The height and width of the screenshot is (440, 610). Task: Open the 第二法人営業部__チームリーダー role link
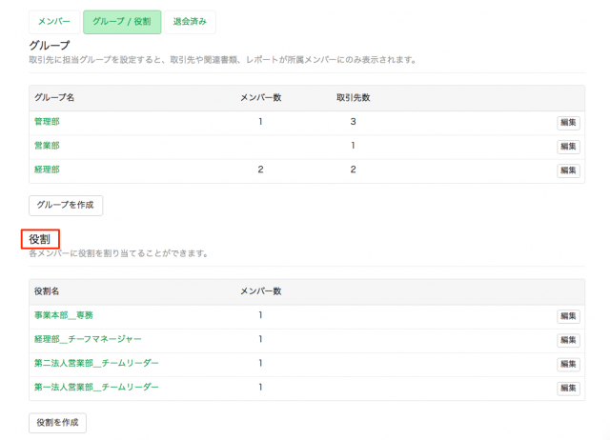(96, 363)
